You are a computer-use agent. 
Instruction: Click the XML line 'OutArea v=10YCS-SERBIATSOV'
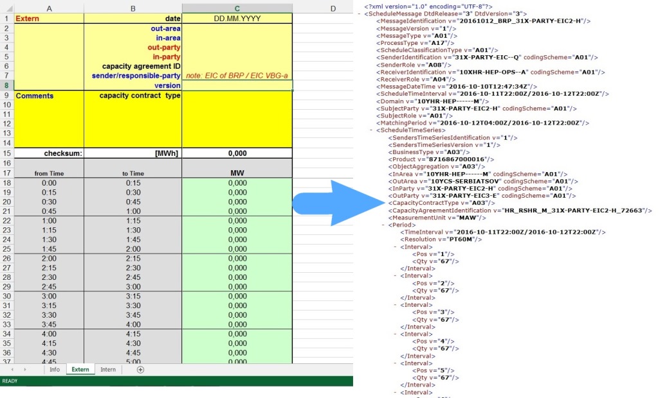483,182
